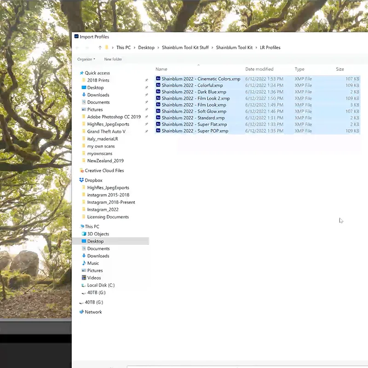The height and width of the screenshot is (368, 368).
Task: Click Downloads arrow icon under Quick access
Action: point(84,95)
